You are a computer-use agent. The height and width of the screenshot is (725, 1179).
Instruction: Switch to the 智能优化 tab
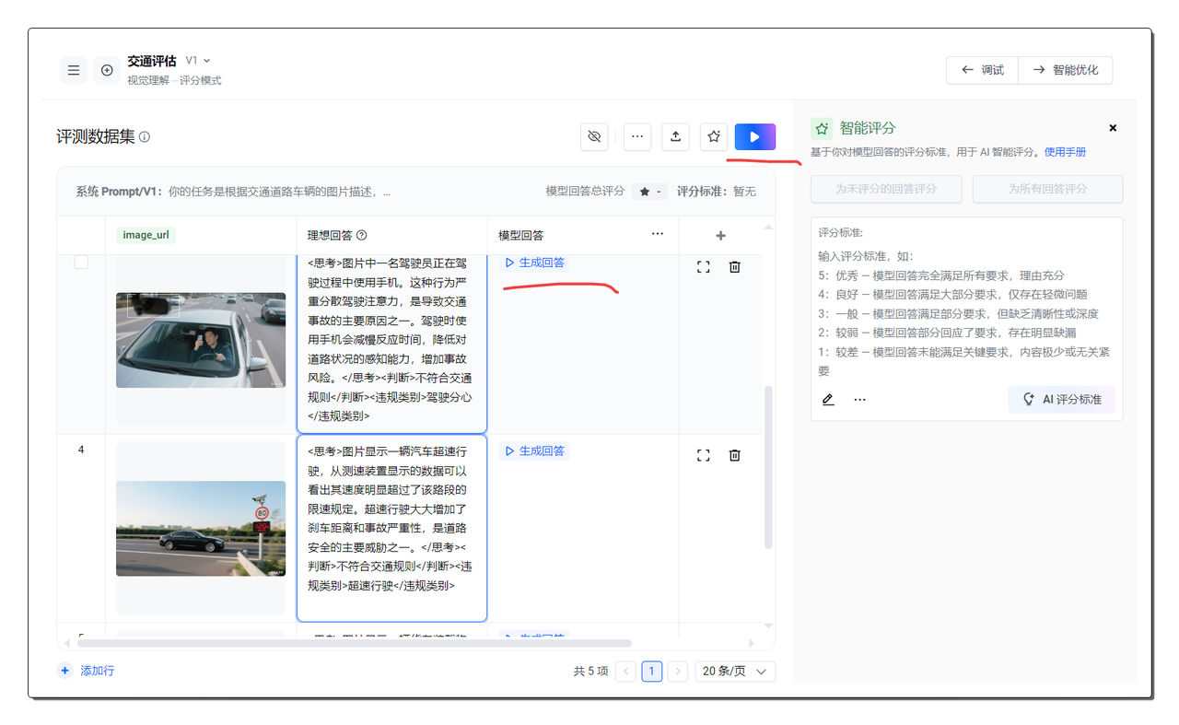1065,70
